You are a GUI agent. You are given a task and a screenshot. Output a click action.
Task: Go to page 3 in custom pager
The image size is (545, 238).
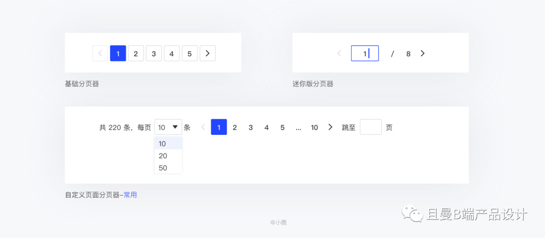[251, 127]
